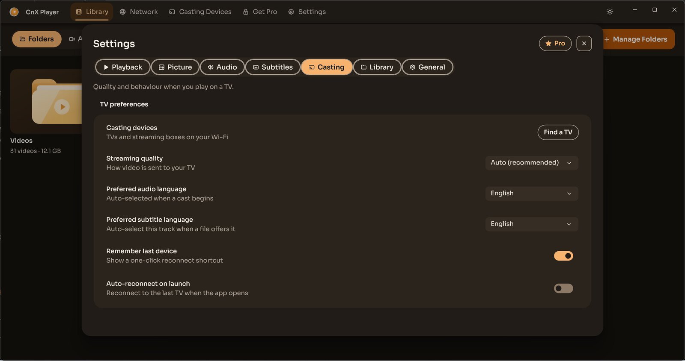Open Get Pro in top navigation

coord(260,12)
